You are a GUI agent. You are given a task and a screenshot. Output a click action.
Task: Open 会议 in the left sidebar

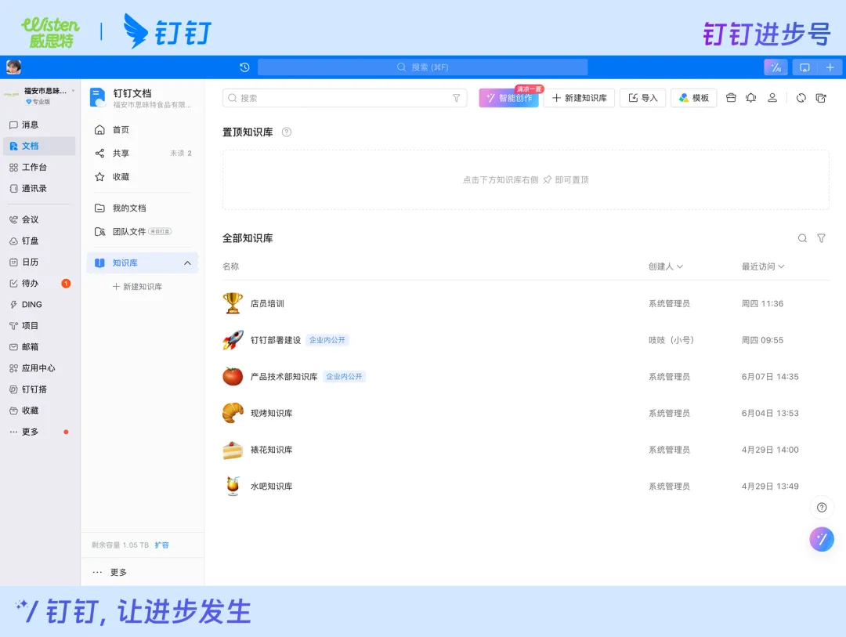(x=39, y=219)
